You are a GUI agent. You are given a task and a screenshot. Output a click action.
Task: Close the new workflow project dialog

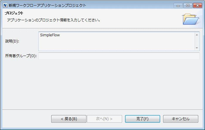coord(198,6)
